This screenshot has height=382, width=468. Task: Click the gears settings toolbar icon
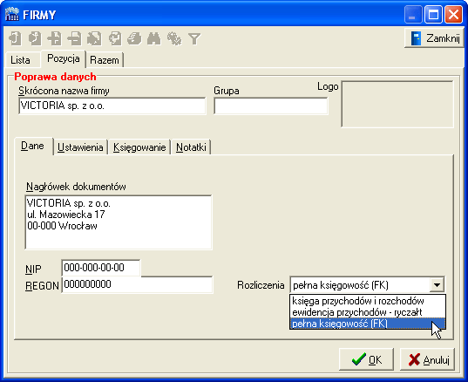[x=174, y=39]
